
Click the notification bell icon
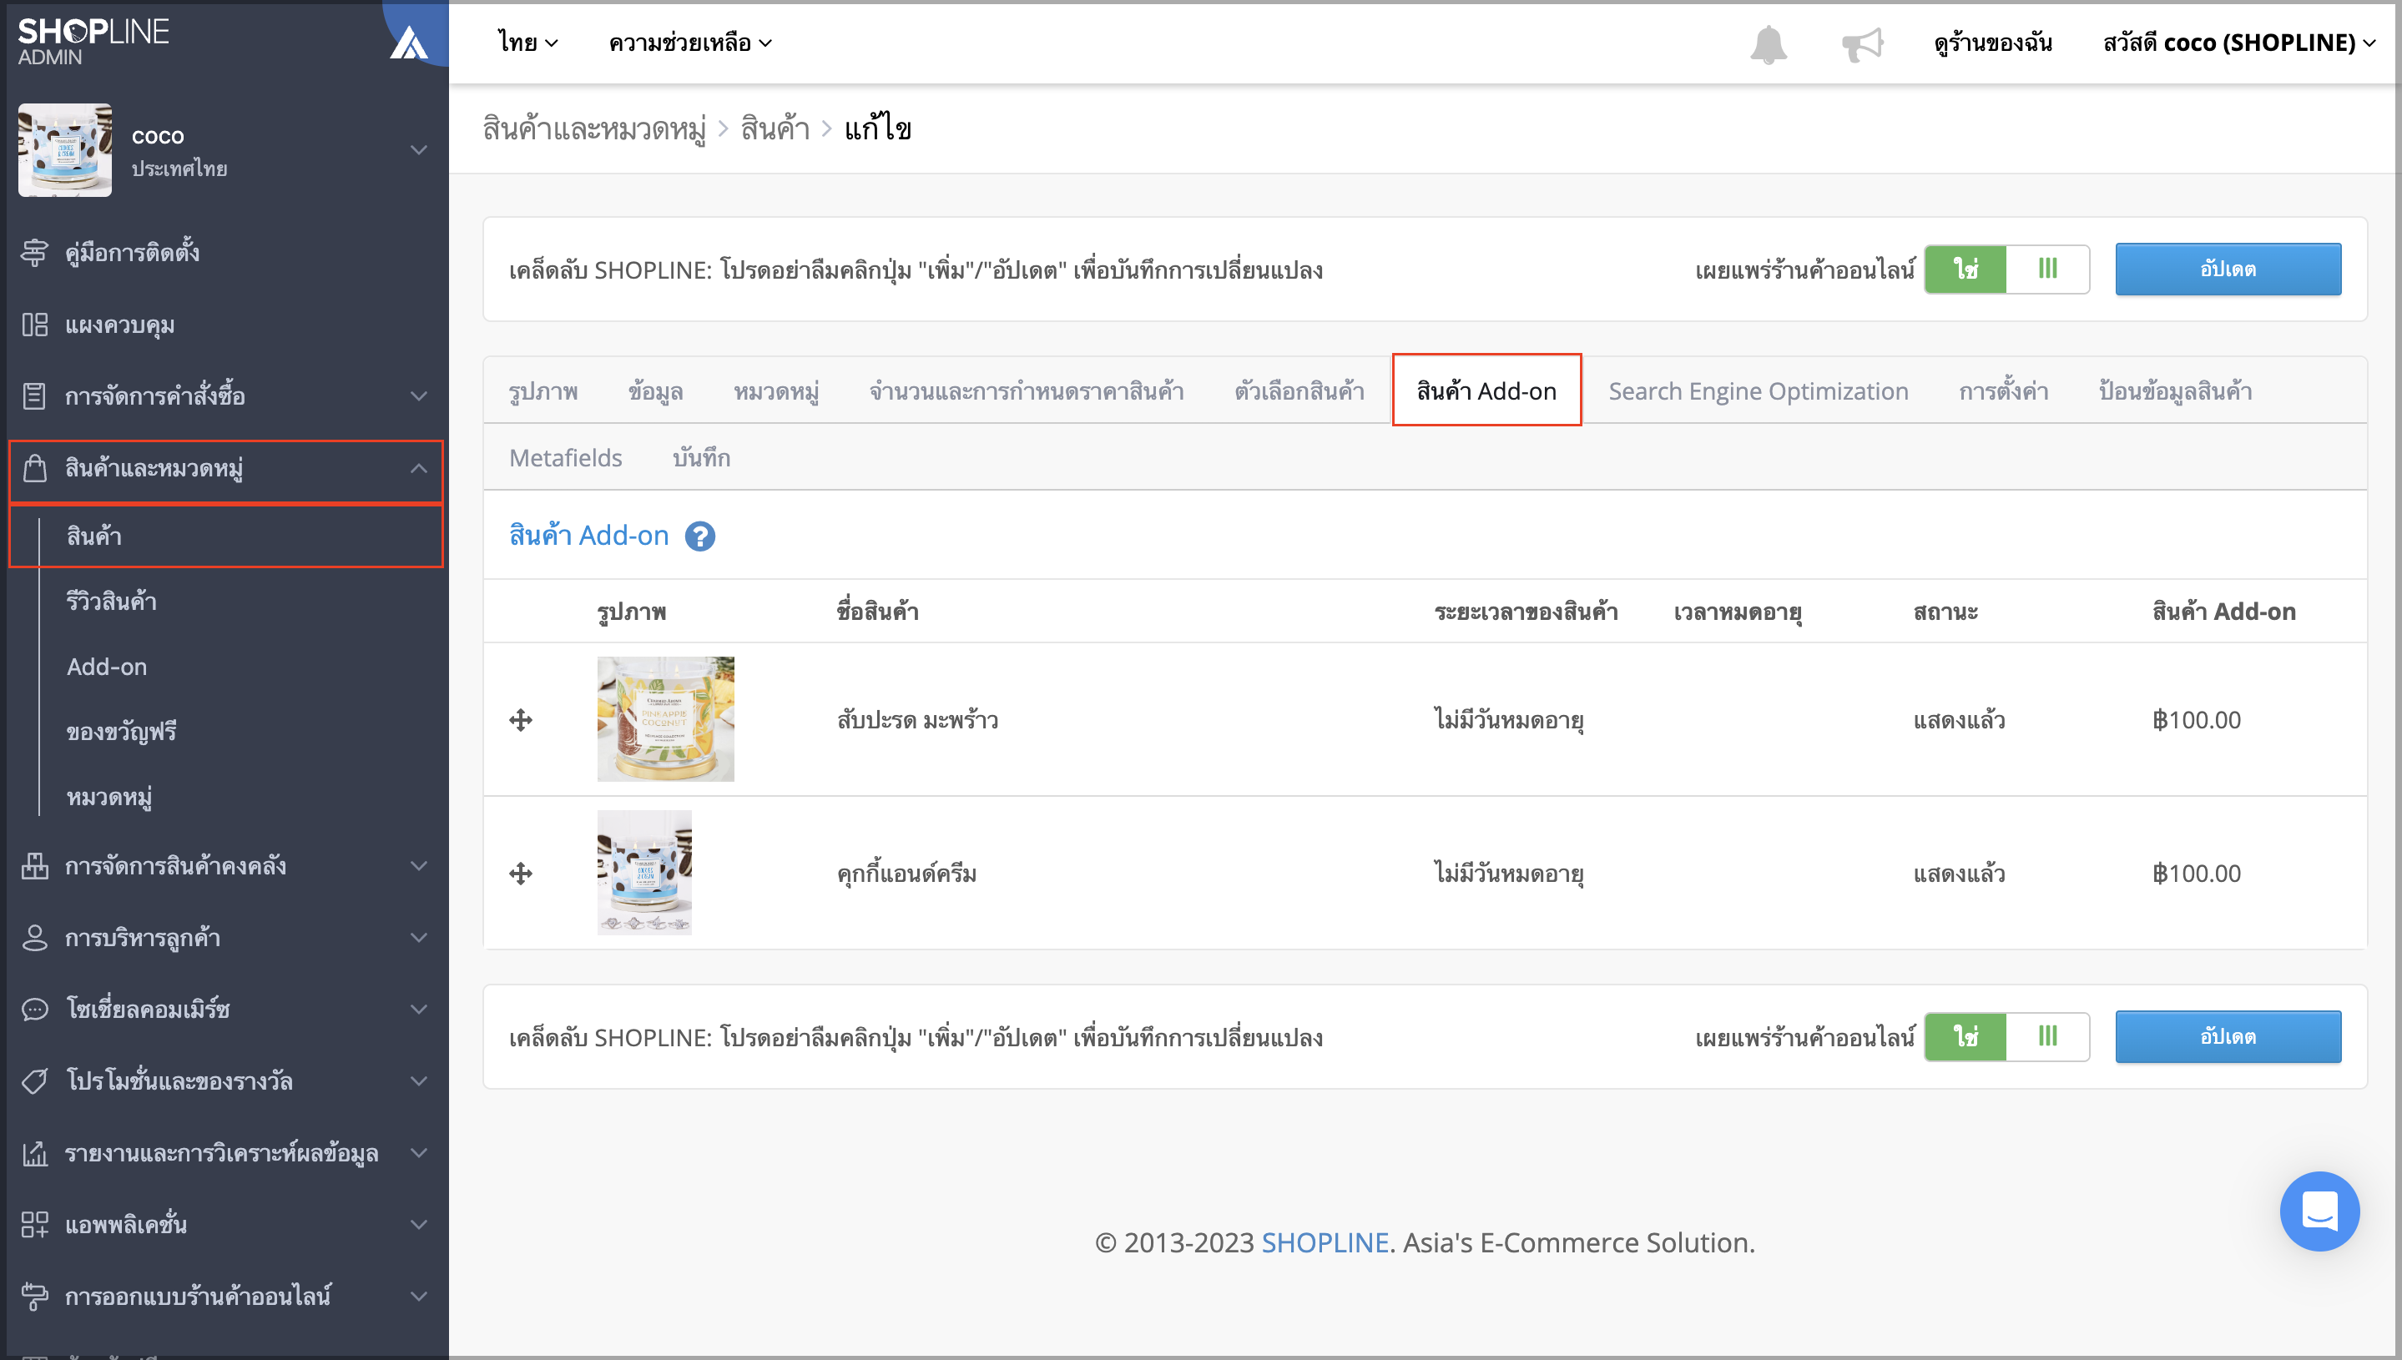click(x=1768, y=44)
